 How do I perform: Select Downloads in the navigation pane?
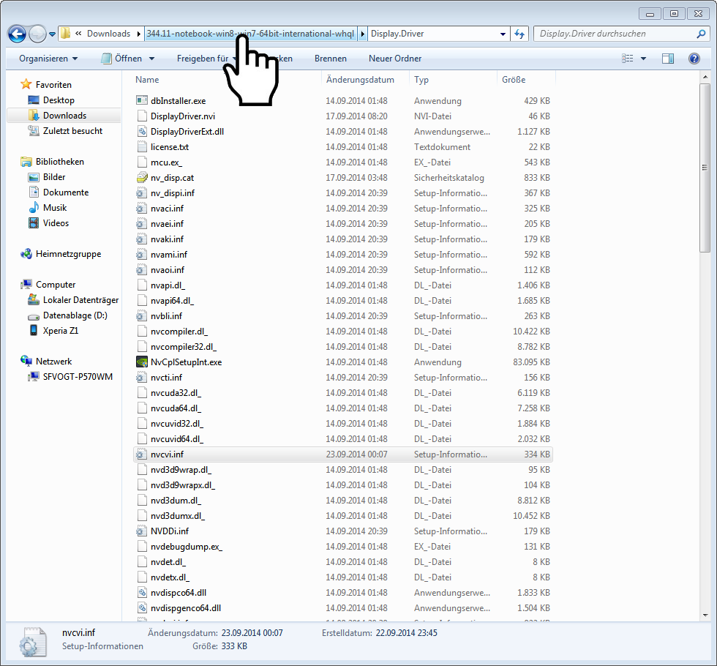tap(64, 116)
